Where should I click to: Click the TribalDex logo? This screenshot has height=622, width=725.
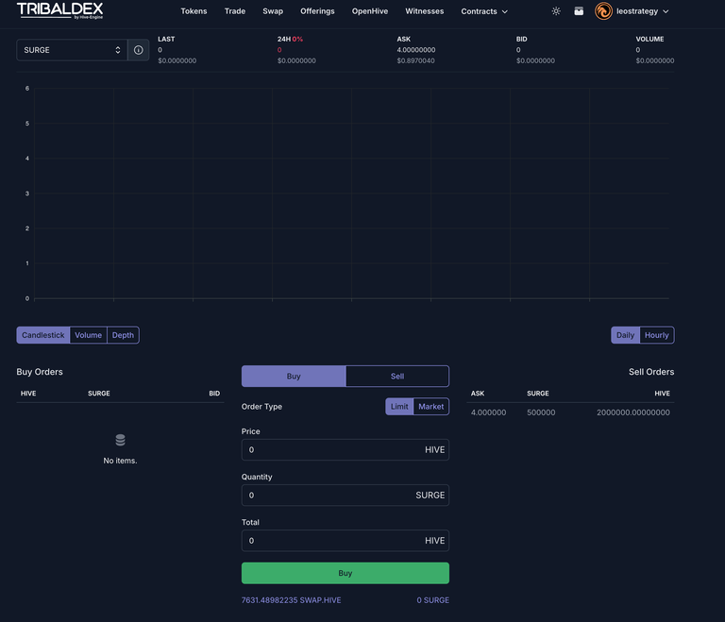coord(59,10)
